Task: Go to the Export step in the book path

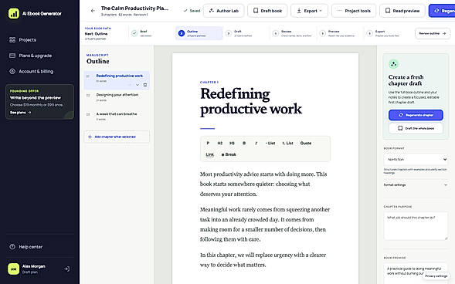Action: (387, 33)
